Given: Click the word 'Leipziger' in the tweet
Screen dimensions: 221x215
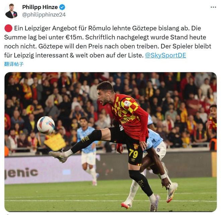Looking at the screenshot, I should tap(38, 28).
